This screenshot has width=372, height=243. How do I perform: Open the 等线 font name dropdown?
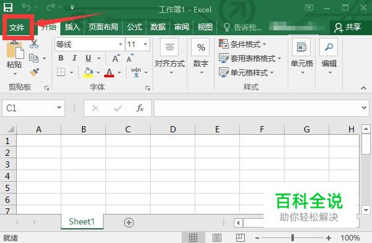[x=120, y=45]
